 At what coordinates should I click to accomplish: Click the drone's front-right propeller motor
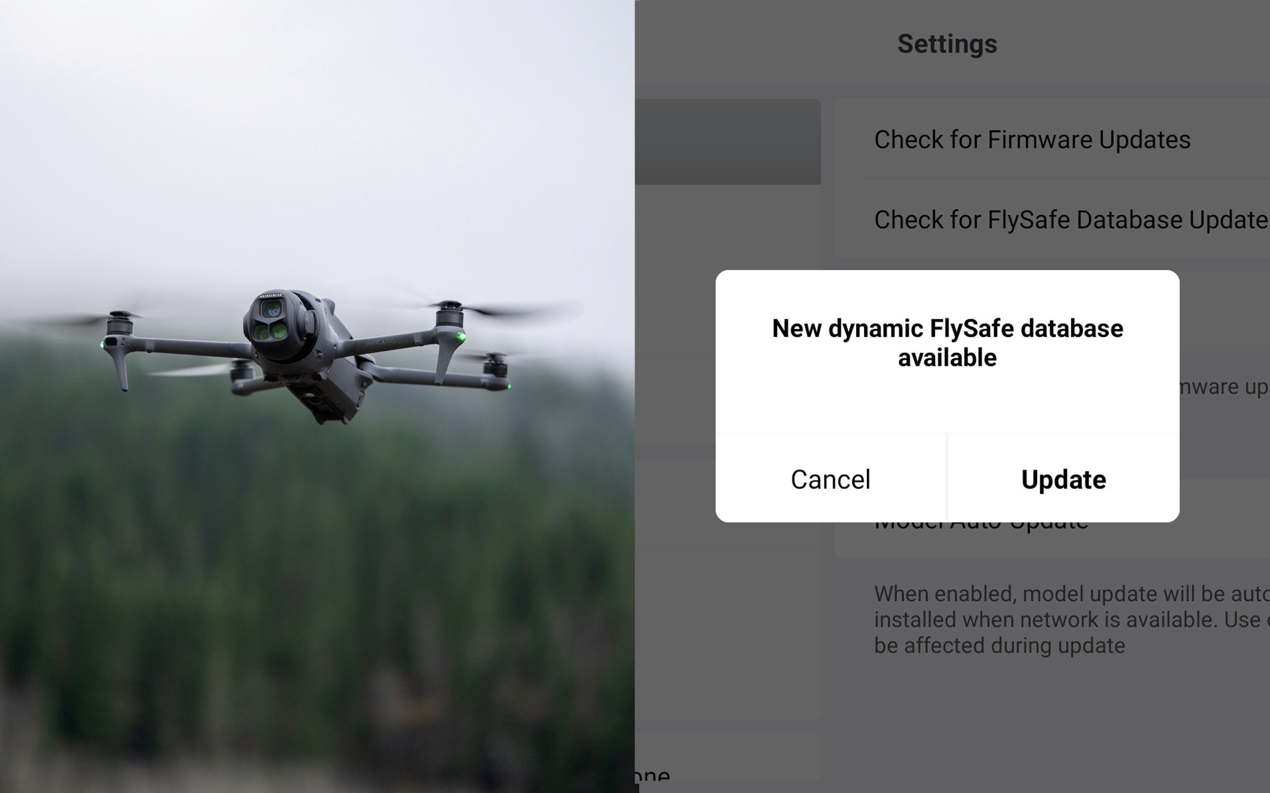point(449,315)
